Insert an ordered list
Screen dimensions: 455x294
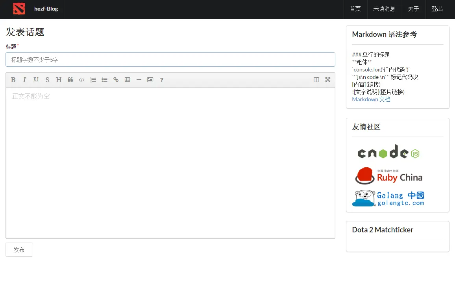[x=93, y=80]
